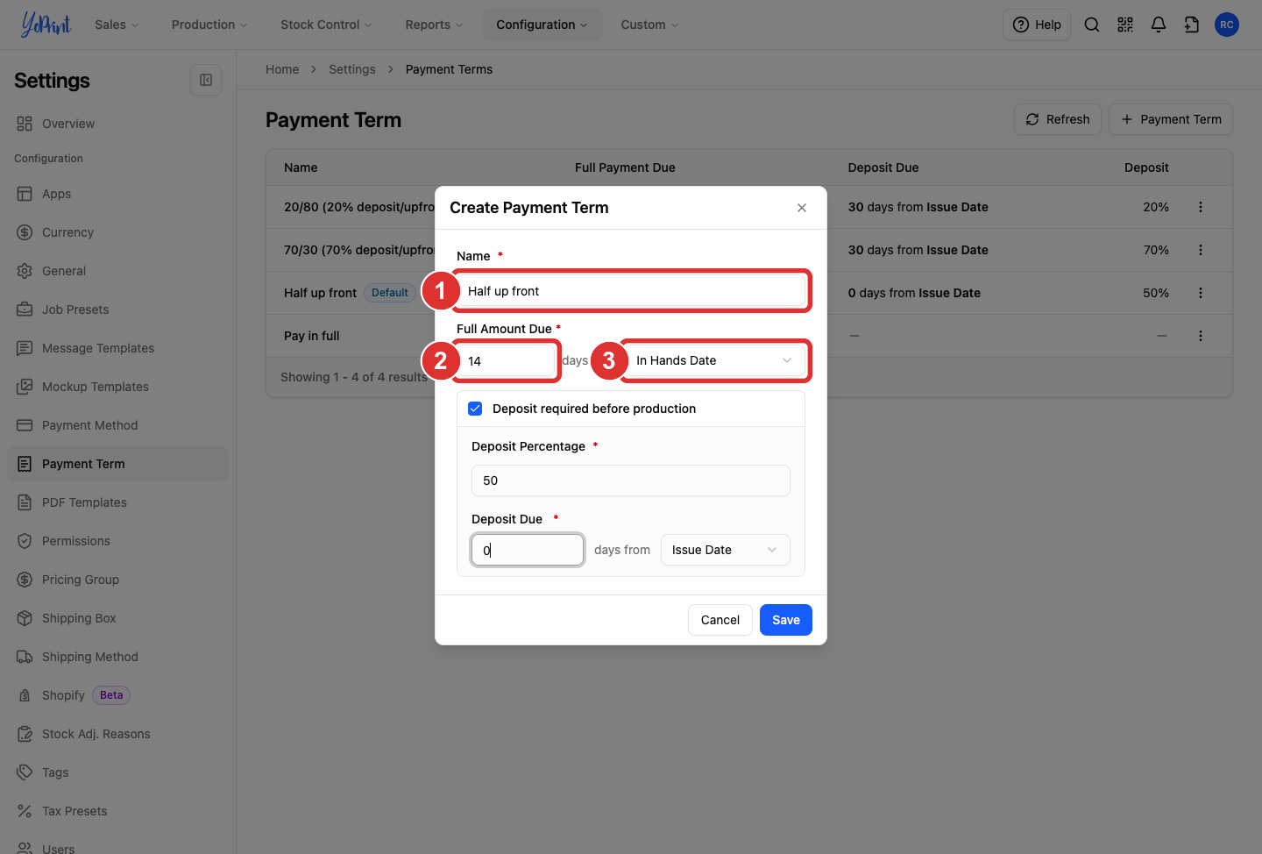Click the Refresh button
This screenshot has height=854, width=1262.
[x=1058, y=119]
